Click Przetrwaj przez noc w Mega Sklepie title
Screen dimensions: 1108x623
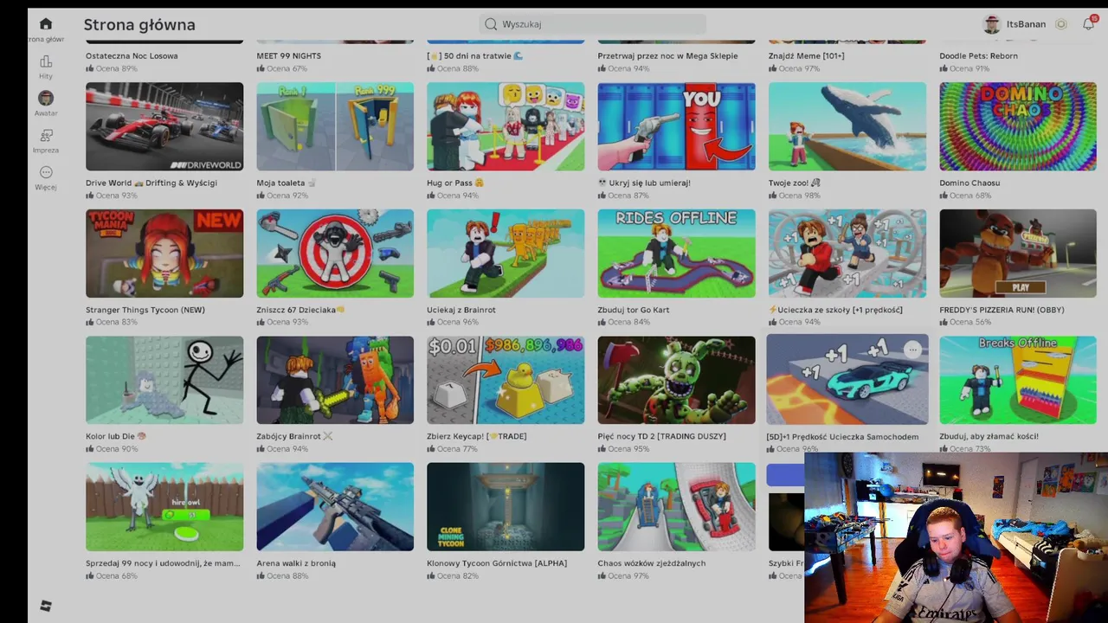pyautogui.click(x=667, y=55)
